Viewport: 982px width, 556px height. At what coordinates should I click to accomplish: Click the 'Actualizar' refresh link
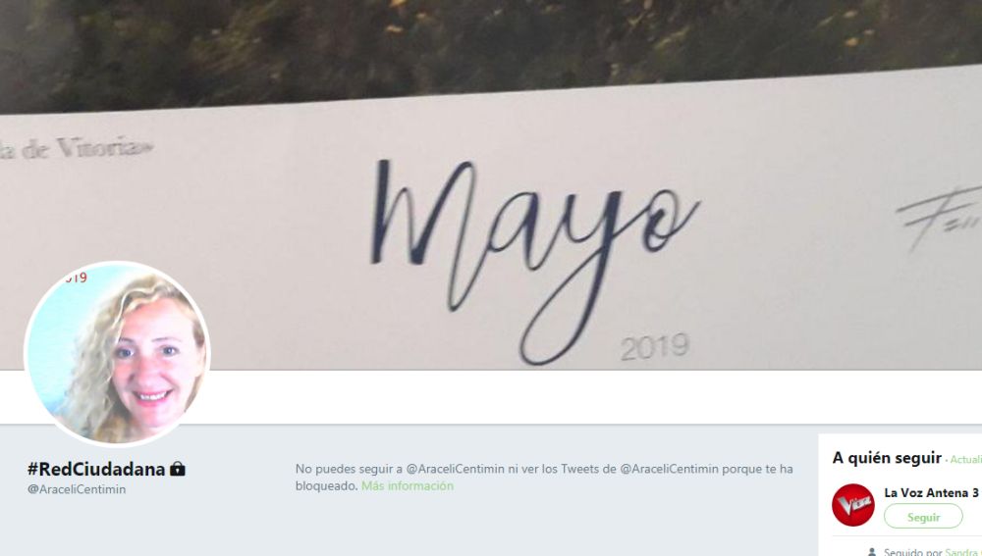pos(965,460)
